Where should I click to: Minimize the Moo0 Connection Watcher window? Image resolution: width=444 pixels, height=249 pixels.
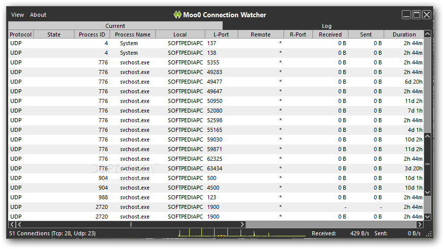pos(406,15)
